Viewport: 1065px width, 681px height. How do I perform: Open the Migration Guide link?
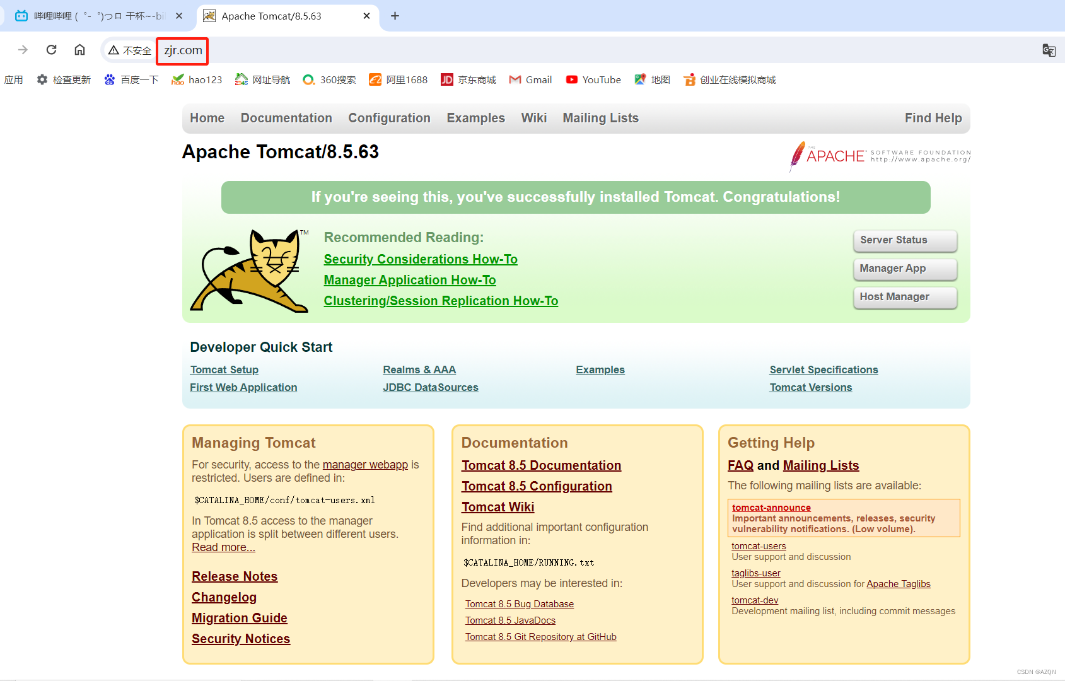tap(240, 618)
